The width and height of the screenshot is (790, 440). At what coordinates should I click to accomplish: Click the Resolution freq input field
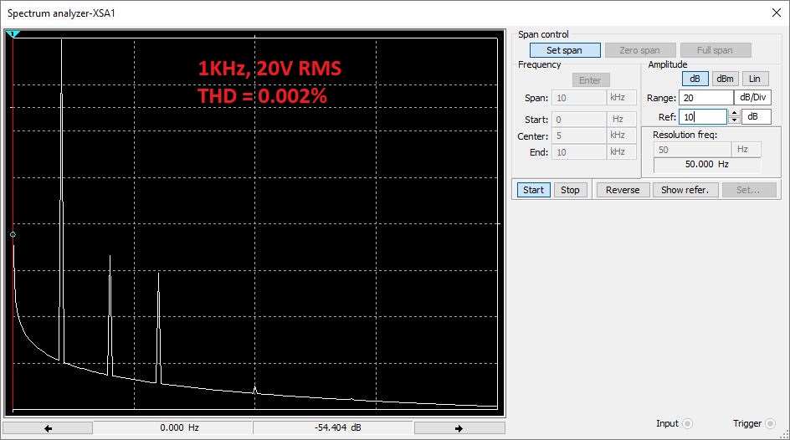(x=693, y=150)
